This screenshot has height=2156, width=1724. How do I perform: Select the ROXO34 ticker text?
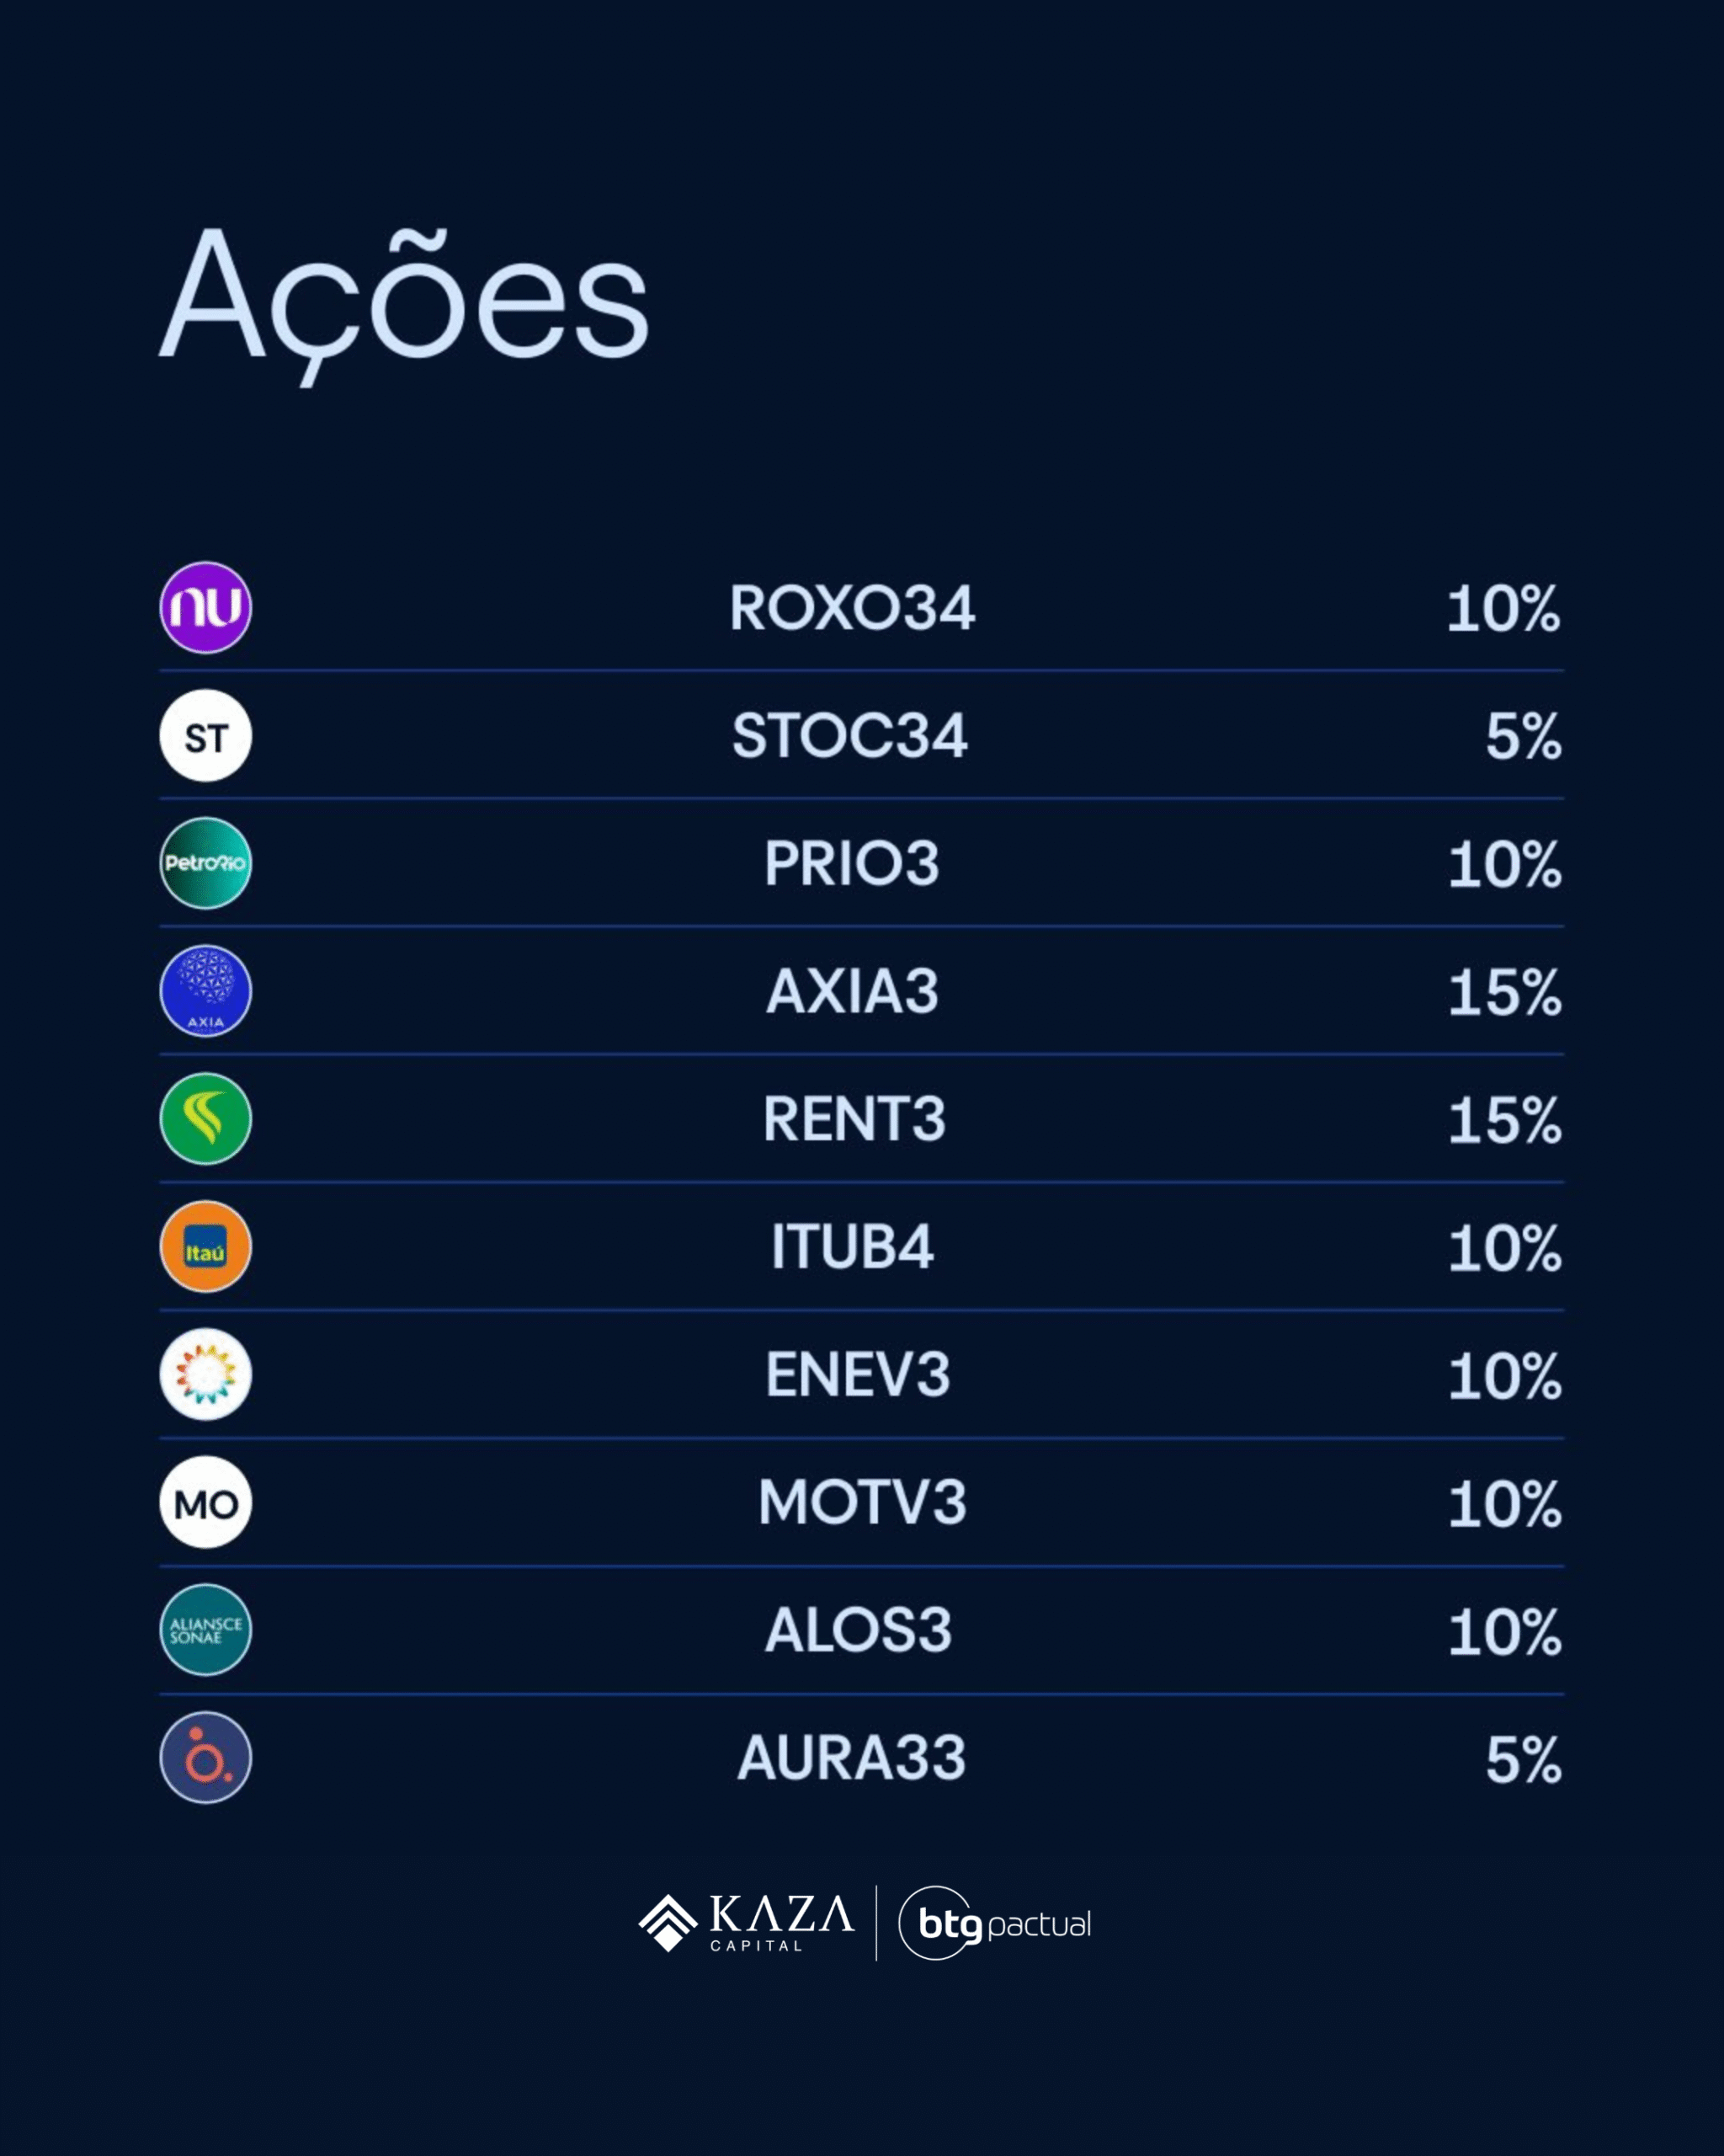(852, 608)
